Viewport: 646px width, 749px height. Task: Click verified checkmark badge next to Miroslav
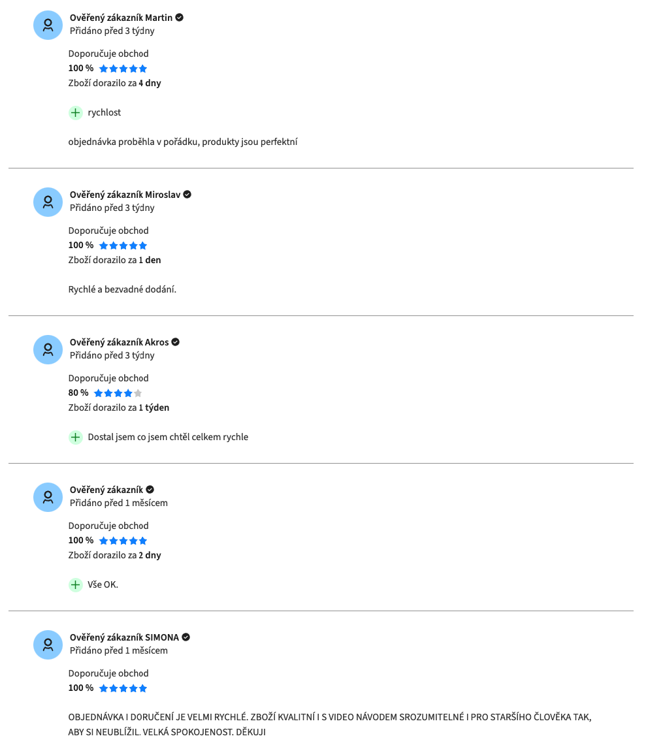tap(187, 195)
